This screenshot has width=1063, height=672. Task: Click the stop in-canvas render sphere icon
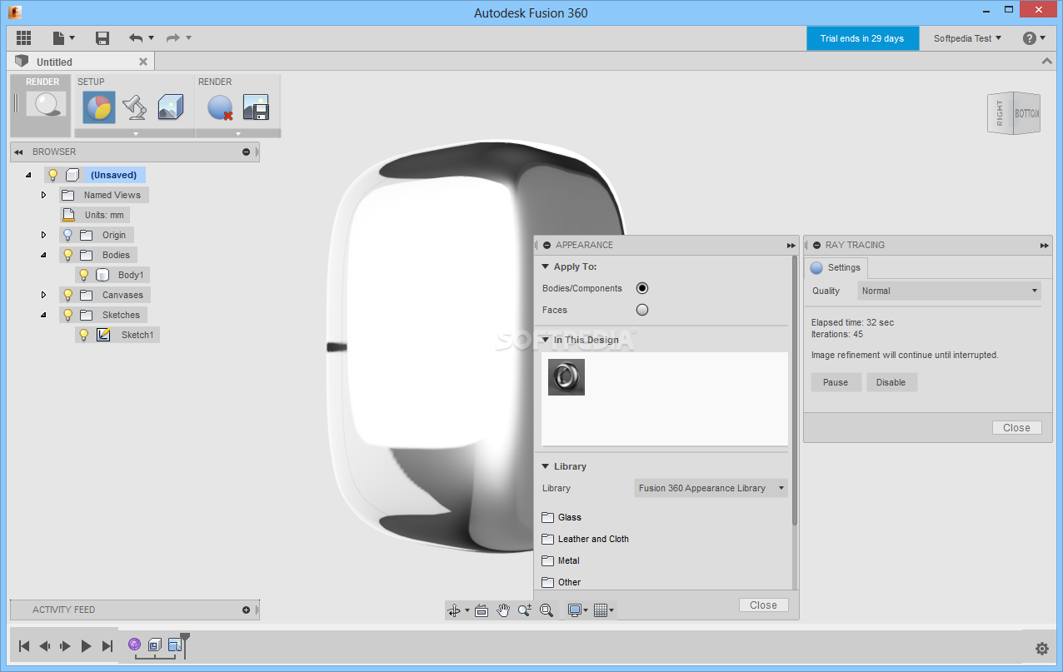coord(220,107)
